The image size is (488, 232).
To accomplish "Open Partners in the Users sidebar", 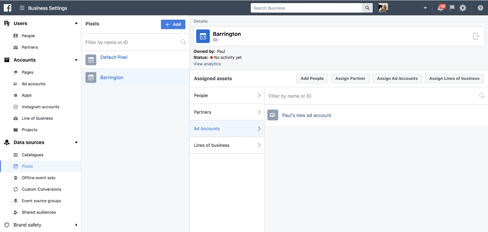I will pos(30,47).
